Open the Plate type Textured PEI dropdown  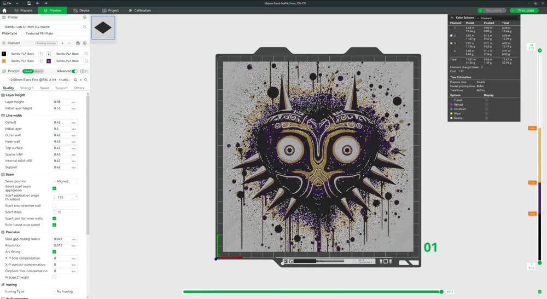click(54, 33)
